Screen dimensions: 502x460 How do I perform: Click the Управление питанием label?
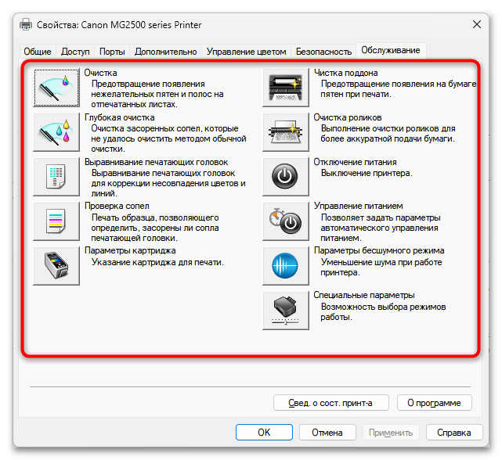(x=358, y=206)
